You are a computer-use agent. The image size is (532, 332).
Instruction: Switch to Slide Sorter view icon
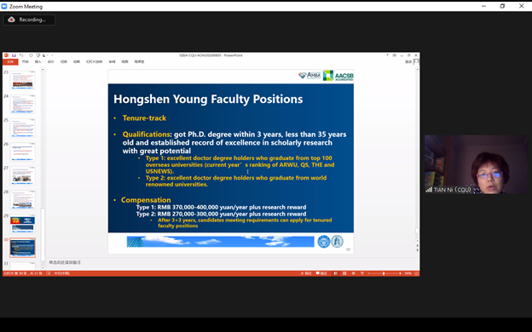344,273
